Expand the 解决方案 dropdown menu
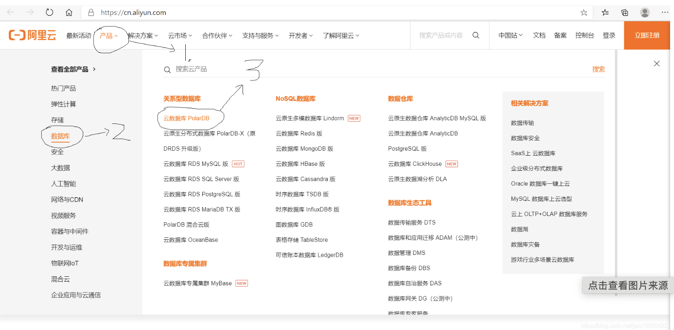674x330 pixels. coord(142,35)
